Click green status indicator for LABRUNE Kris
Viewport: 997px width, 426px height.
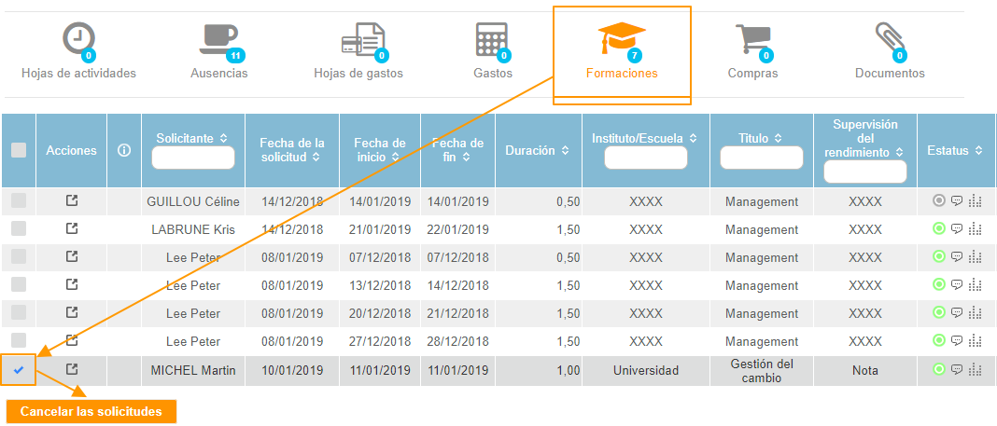point(939,229)
